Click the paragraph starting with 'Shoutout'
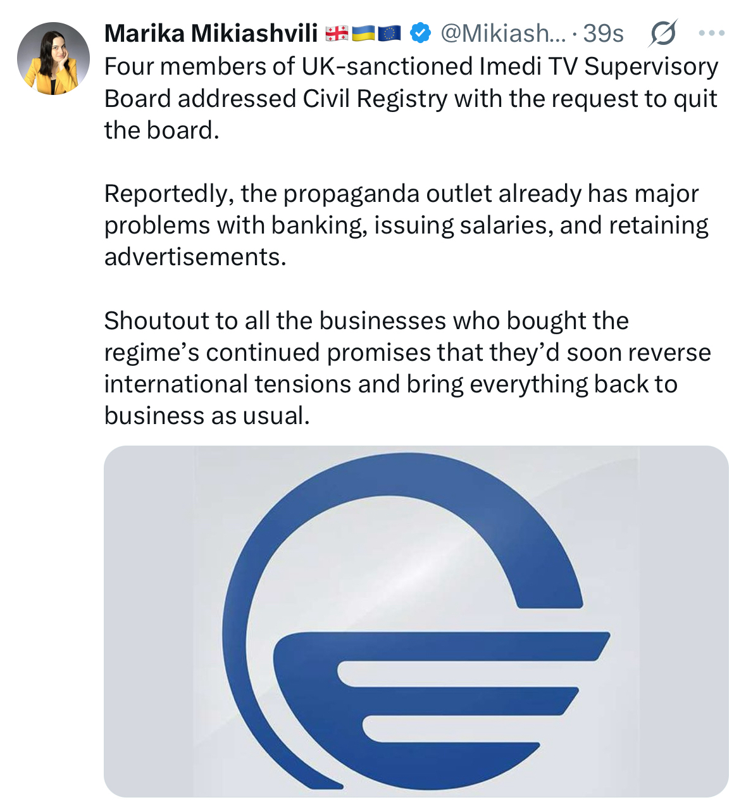 [x=407, y=368]
